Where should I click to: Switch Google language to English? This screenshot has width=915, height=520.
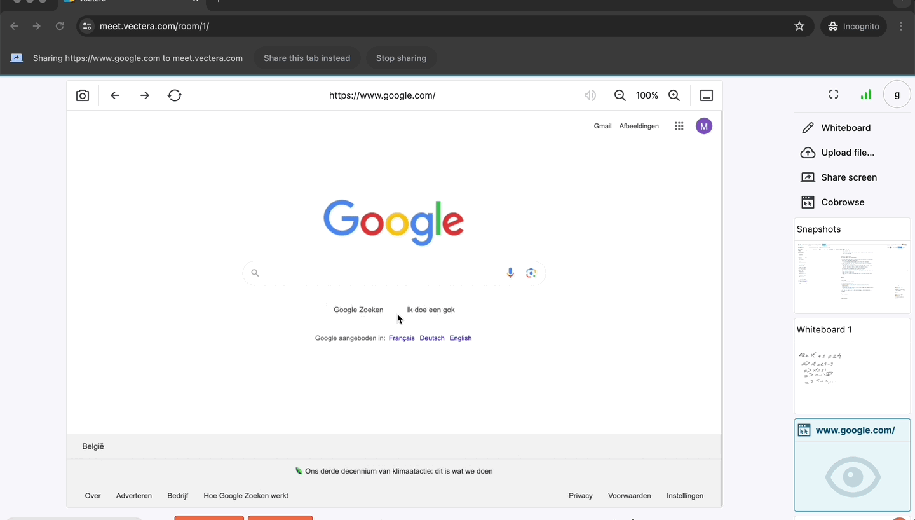coord(461,338)
